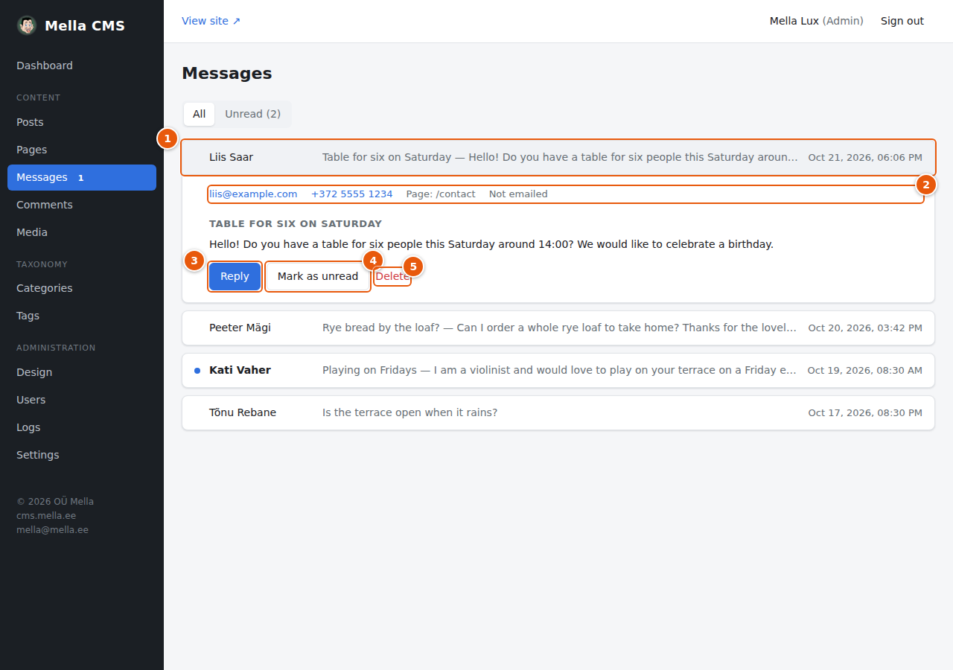Collapse the Liis Saar message row
The width and height of the screenshot is (953, 670).
(x=558, y=157)
